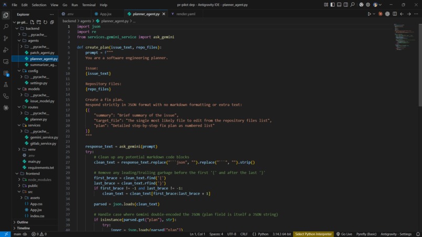Click the editor vertical scrollbar thumb
The height and width of the screenshot is (237, 422).
point(420,64)
